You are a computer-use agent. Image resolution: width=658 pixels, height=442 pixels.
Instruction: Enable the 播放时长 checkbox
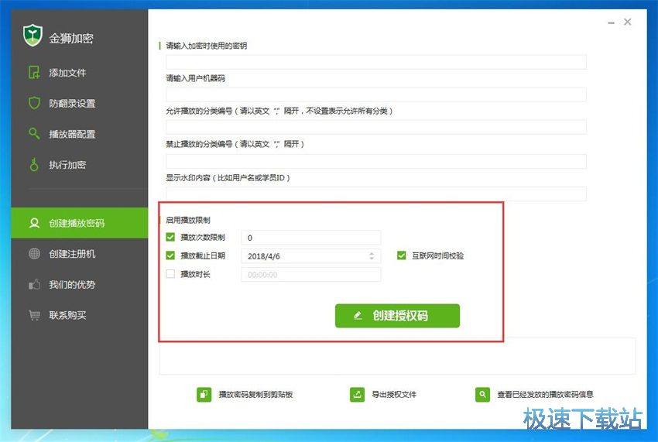point(170,274)
